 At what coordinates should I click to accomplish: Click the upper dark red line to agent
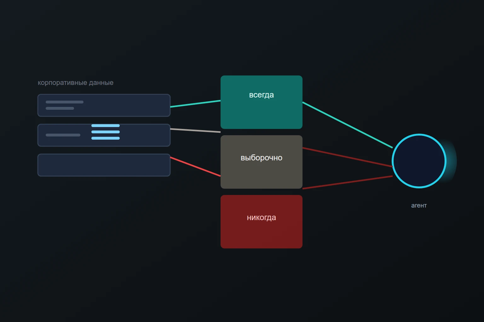(348, 157)
